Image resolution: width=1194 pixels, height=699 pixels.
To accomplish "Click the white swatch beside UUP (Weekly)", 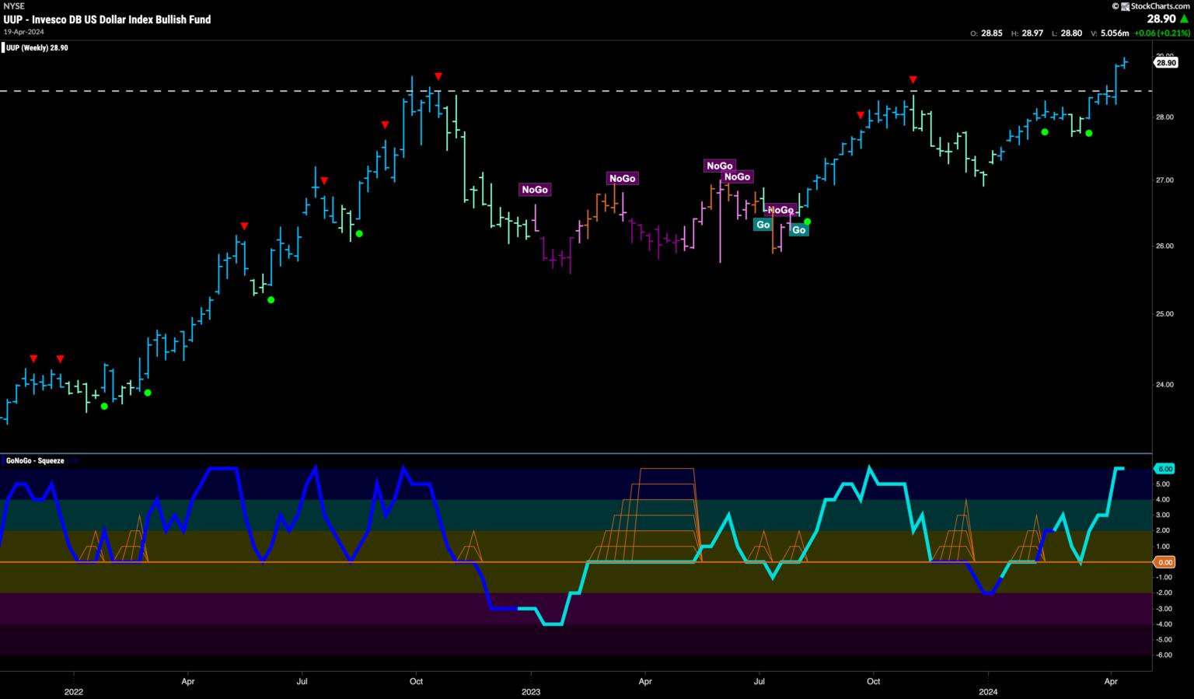I will tap(3, 48).
